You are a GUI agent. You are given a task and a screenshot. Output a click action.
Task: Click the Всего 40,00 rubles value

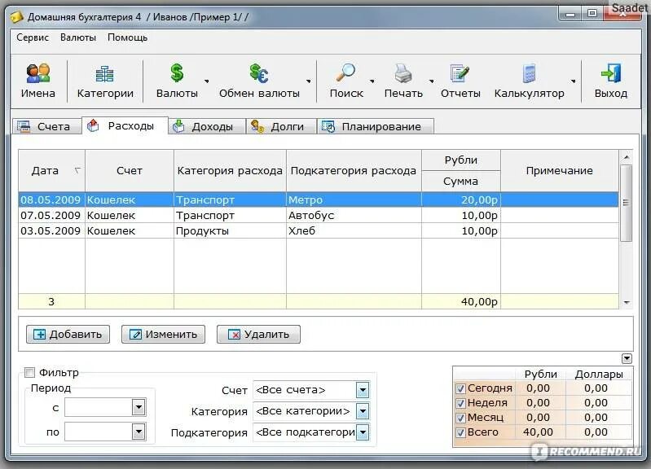(x=538, y=432)
